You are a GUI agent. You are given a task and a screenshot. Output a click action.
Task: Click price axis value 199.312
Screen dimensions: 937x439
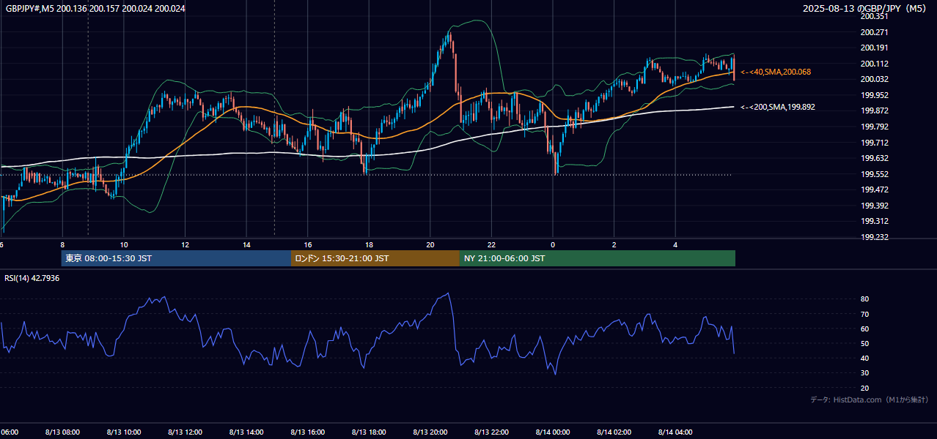point(874,221)
